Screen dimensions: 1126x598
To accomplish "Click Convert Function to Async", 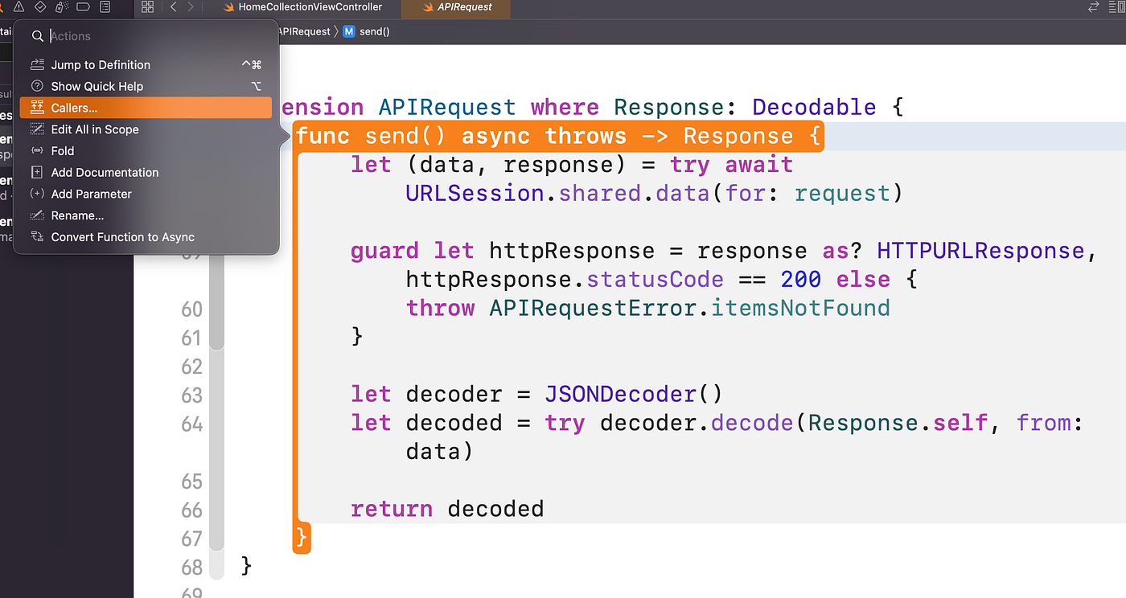I will (121, 236).
